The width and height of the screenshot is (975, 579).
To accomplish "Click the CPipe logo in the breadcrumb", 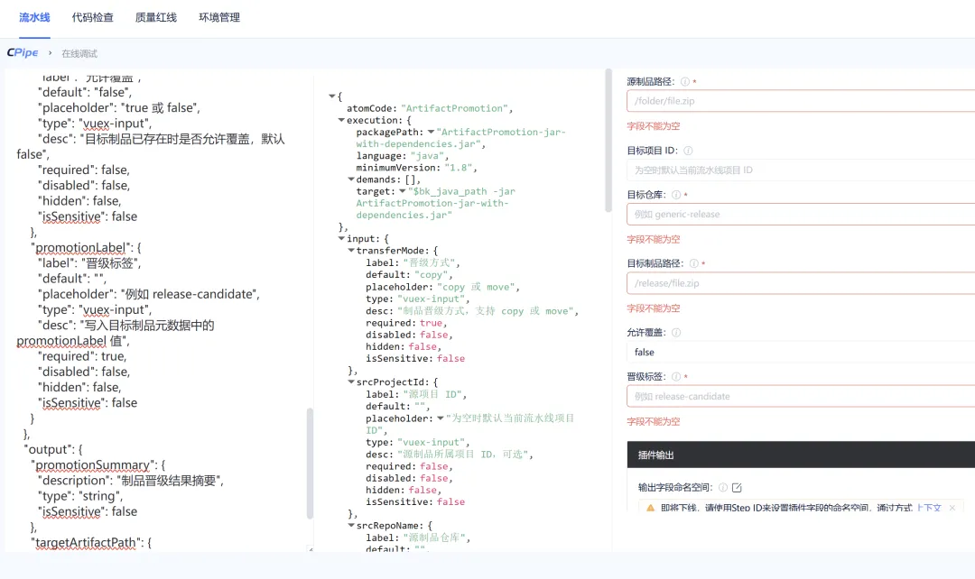I will [23, 53].
